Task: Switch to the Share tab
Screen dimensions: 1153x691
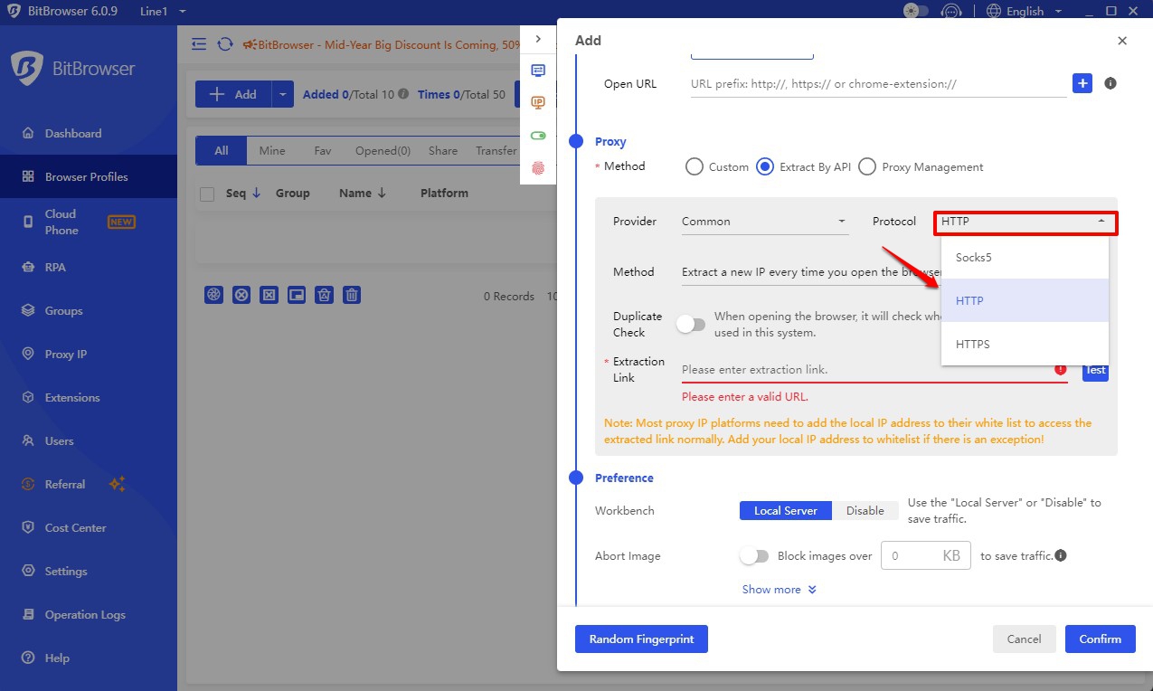Action: coord(443,151)
